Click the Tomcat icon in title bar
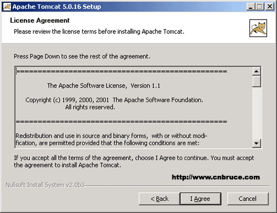Screen dimensions: 277x213 click(x=7, y=7)
